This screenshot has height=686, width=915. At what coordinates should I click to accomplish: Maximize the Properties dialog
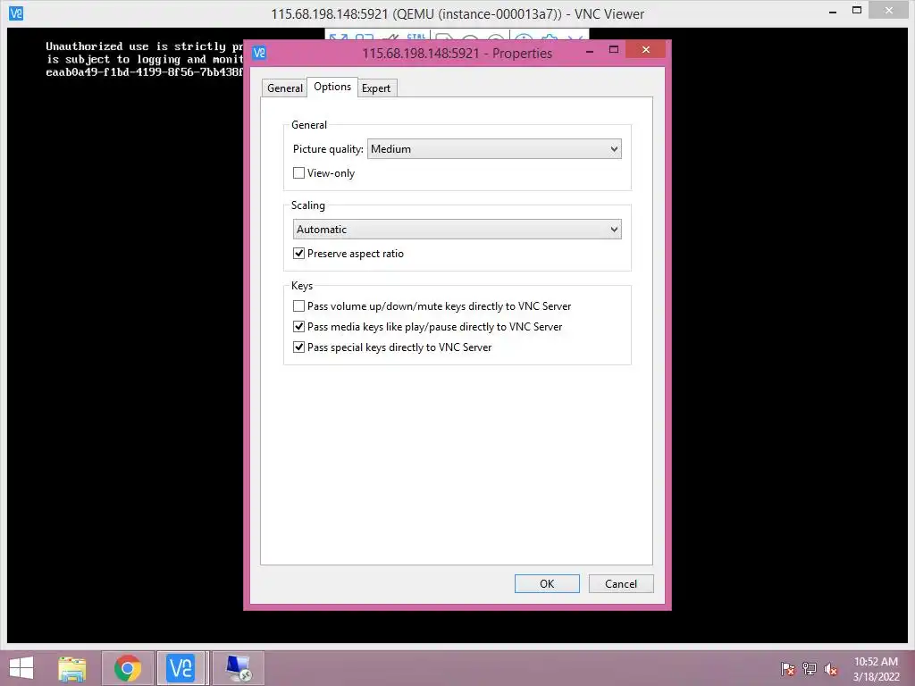tap(613, 50)
